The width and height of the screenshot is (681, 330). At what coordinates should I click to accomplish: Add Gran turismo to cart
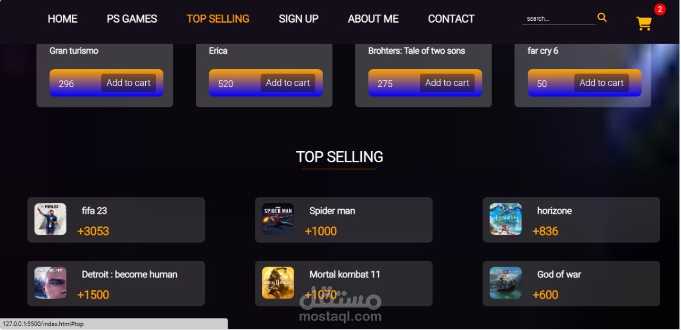128,83
